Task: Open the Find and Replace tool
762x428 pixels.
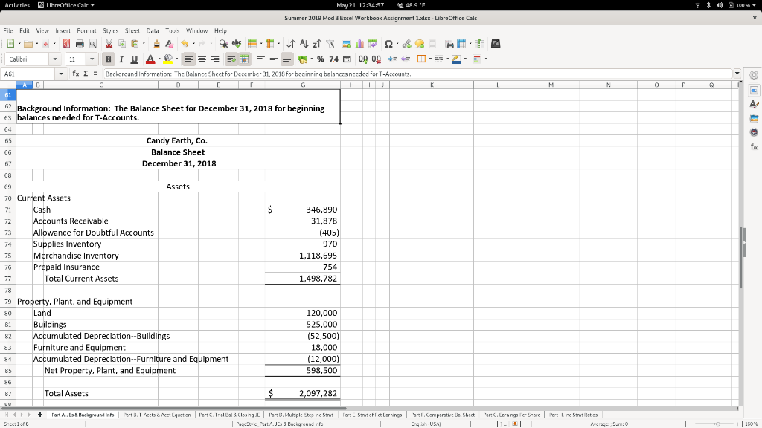Action: click(222, 44)
